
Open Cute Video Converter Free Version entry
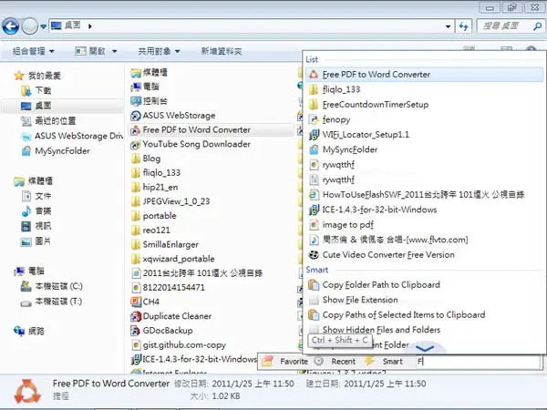pyautogui.click(x=424, y=255)
